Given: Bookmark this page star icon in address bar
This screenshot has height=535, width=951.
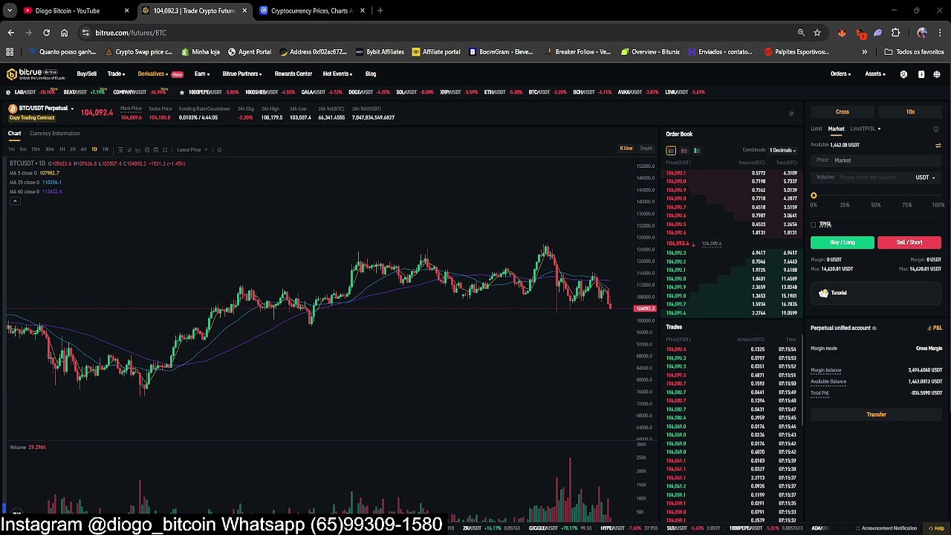Looking at the screenshot, I should [x=817, y=33].
